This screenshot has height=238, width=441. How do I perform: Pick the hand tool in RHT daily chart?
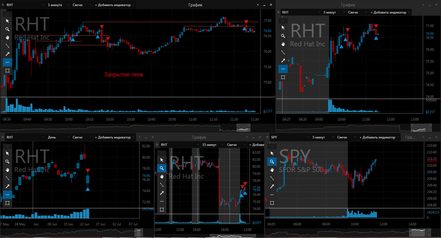pos(7,170)
